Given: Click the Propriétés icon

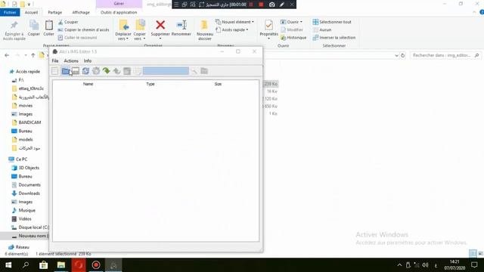Looking at the screenshot, I should click(x=268, y=25).
